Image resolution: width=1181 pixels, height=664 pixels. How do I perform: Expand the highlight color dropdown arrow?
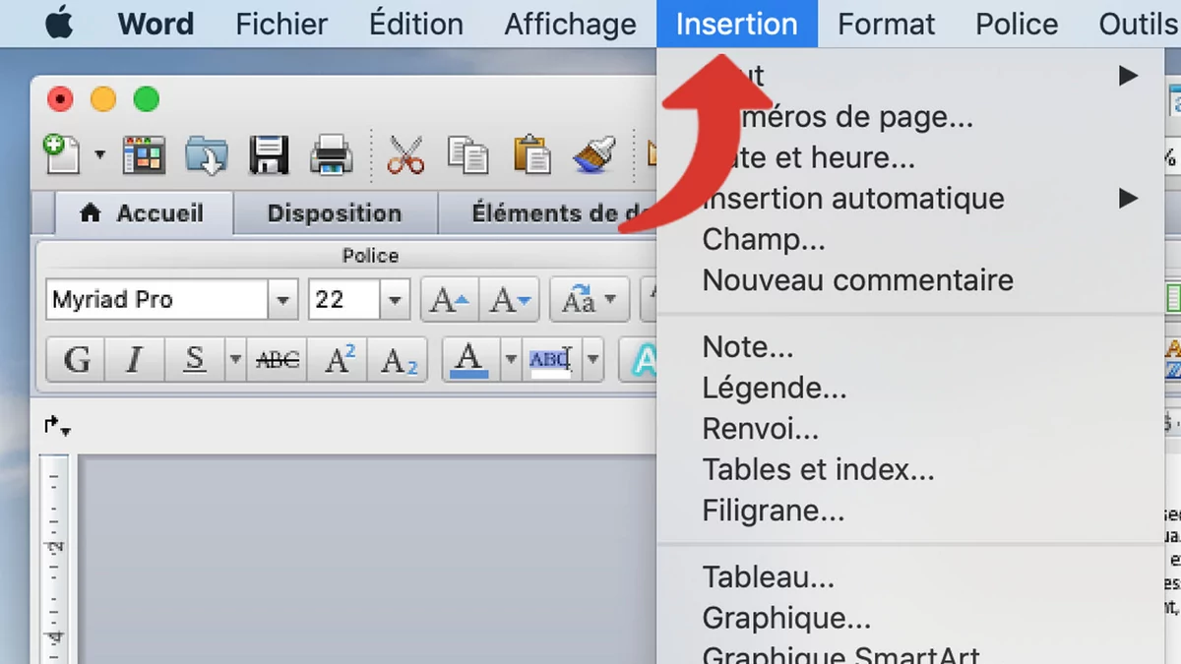(x=592, y=360)
